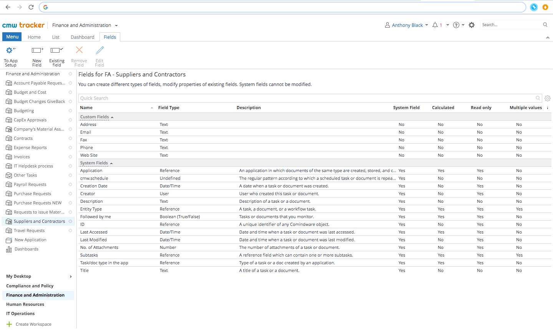The width and height of the screenshot is (553, 330).
Task: Click the New Field icon
Action: [x=37, y=50]
